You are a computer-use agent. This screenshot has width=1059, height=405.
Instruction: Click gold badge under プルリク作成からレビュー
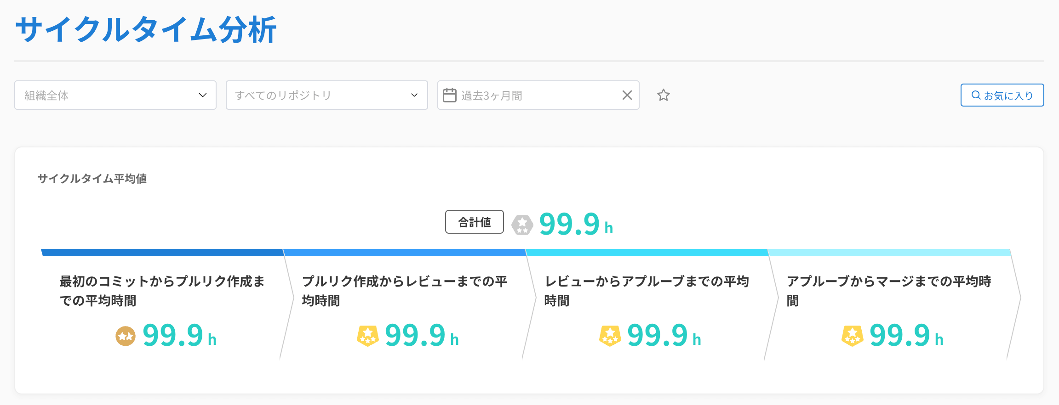tap(368, 336)
